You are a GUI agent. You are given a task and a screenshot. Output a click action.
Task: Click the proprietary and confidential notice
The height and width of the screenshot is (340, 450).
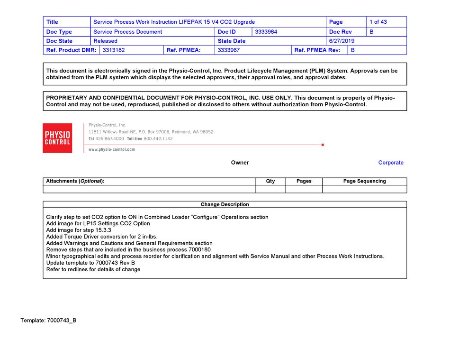click(x=220, y=101)
